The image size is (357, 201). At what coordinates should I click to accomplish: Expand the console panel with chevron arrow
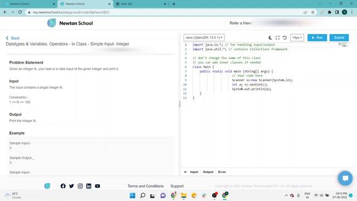[185, 172]
